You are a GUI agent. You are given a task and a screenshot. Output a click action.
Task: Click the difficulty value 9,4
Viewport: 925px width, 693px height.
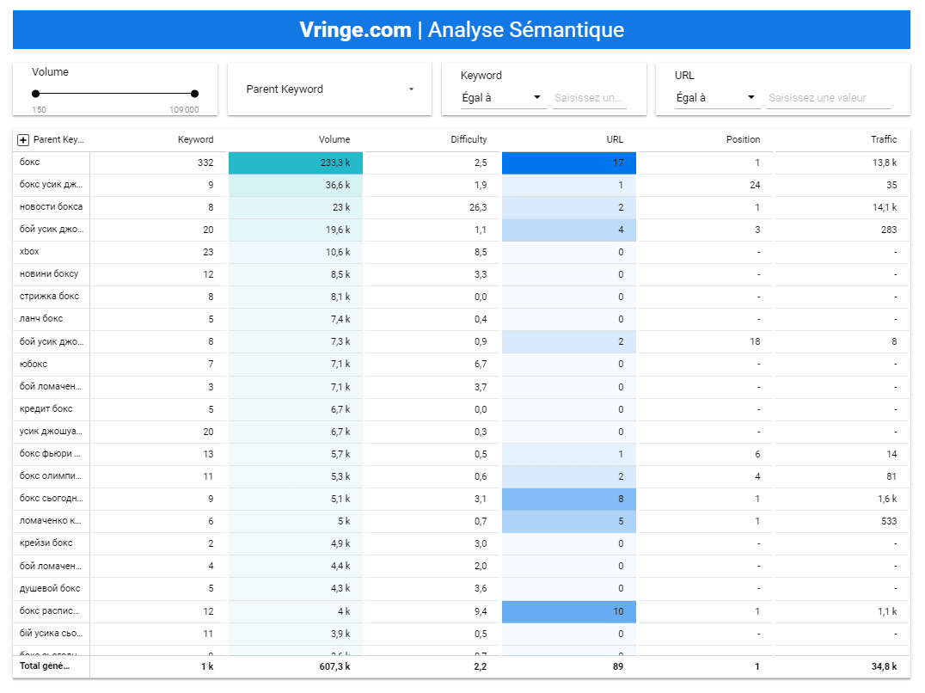click(481, 611)
